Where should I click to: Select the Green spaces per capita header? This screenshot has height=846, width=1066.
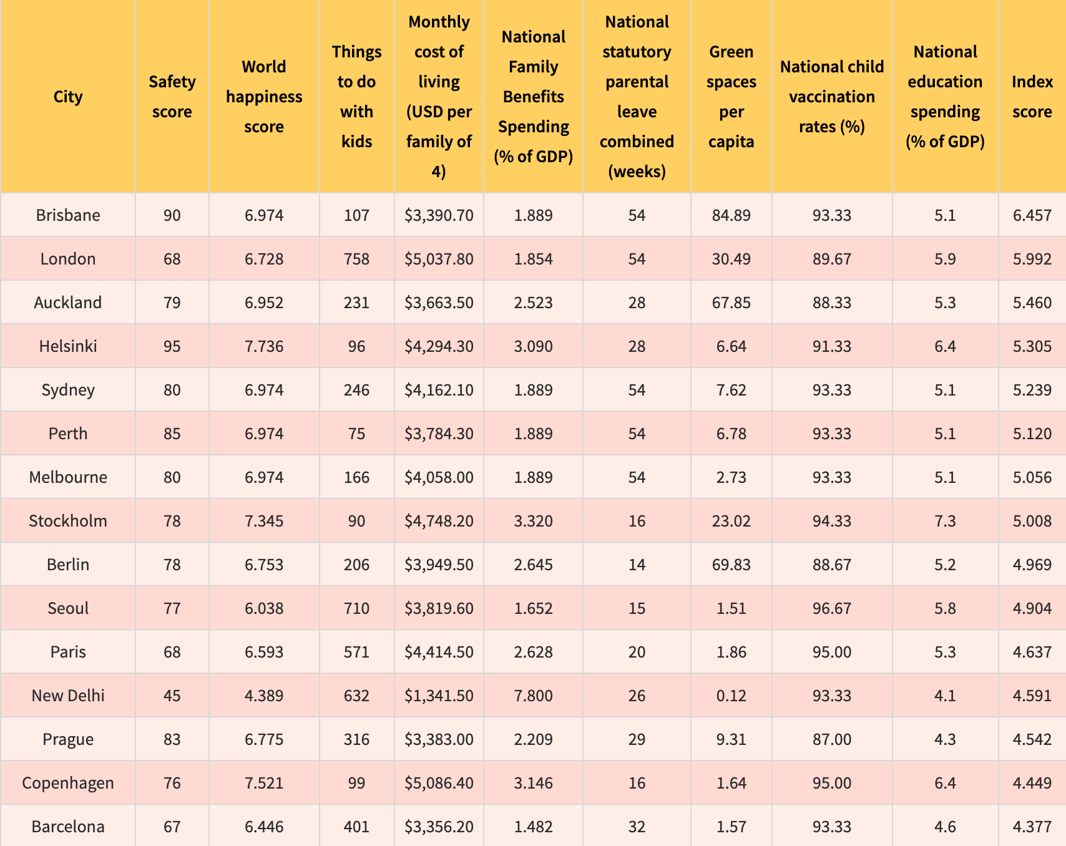(731, 97)
